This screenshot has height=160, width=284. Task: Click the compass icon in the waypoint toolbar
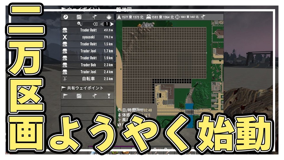pos(66,17)
